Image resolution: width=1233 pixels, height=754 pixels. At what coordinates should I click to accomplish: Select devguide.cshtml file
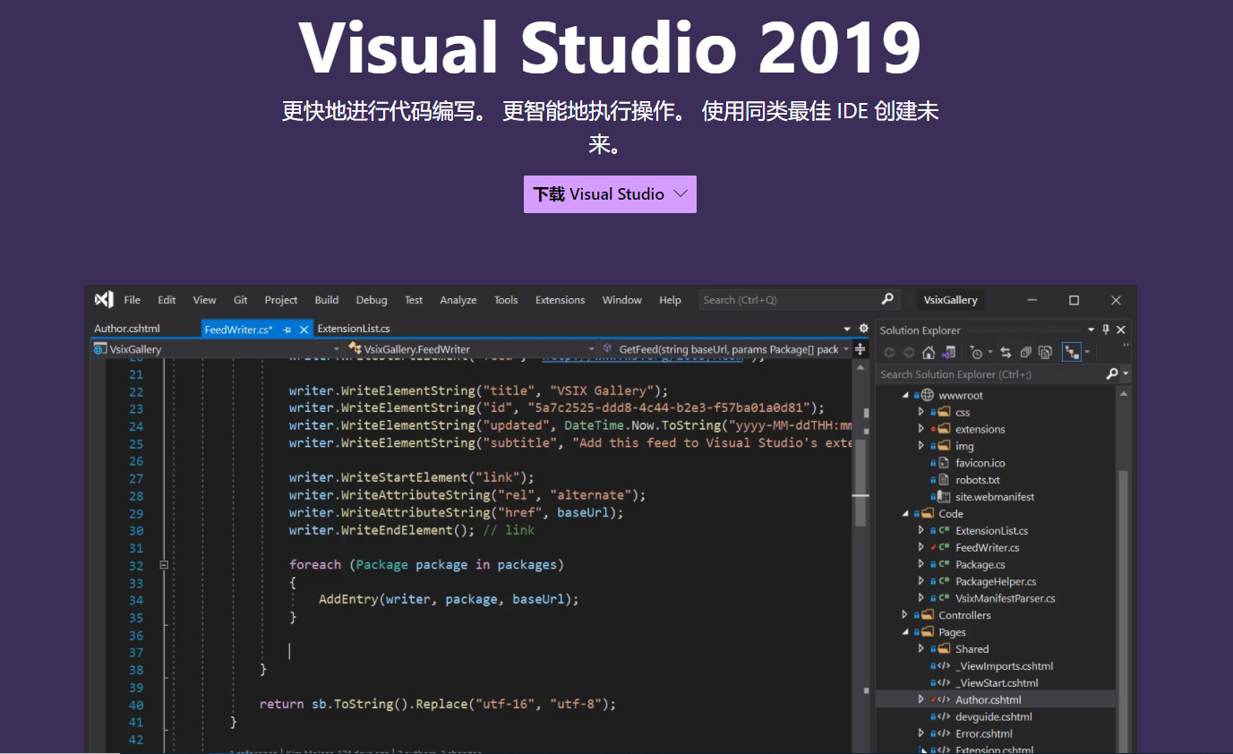tap(993, 717)
